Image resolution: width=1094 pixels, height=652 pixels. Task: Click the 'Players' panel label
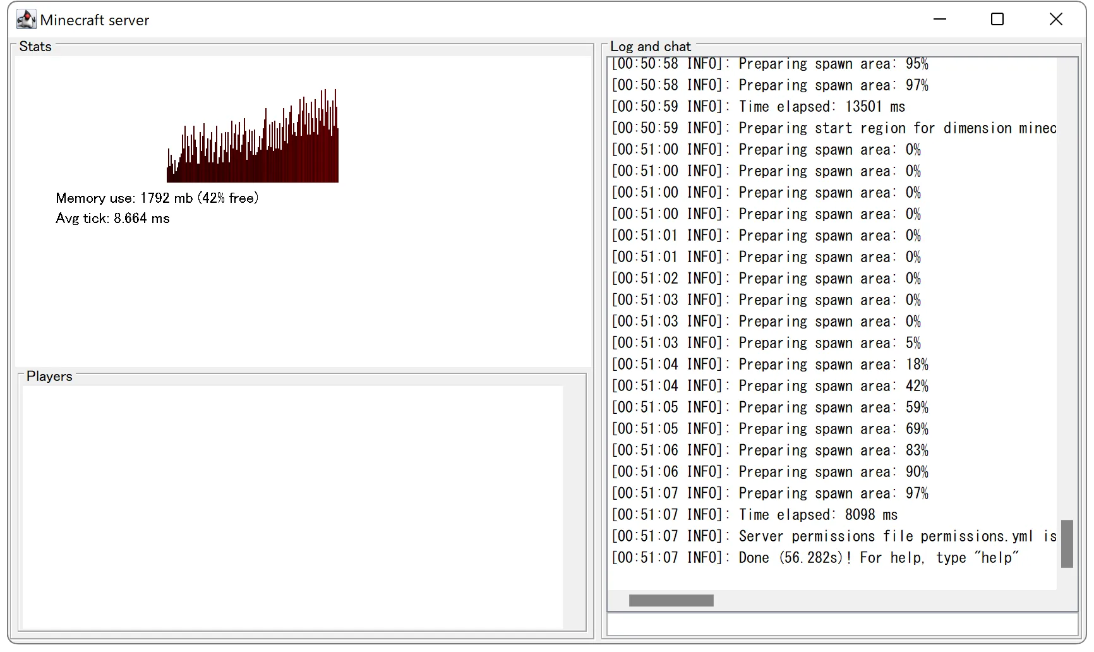pyautogui.click(x=49, y=376)
